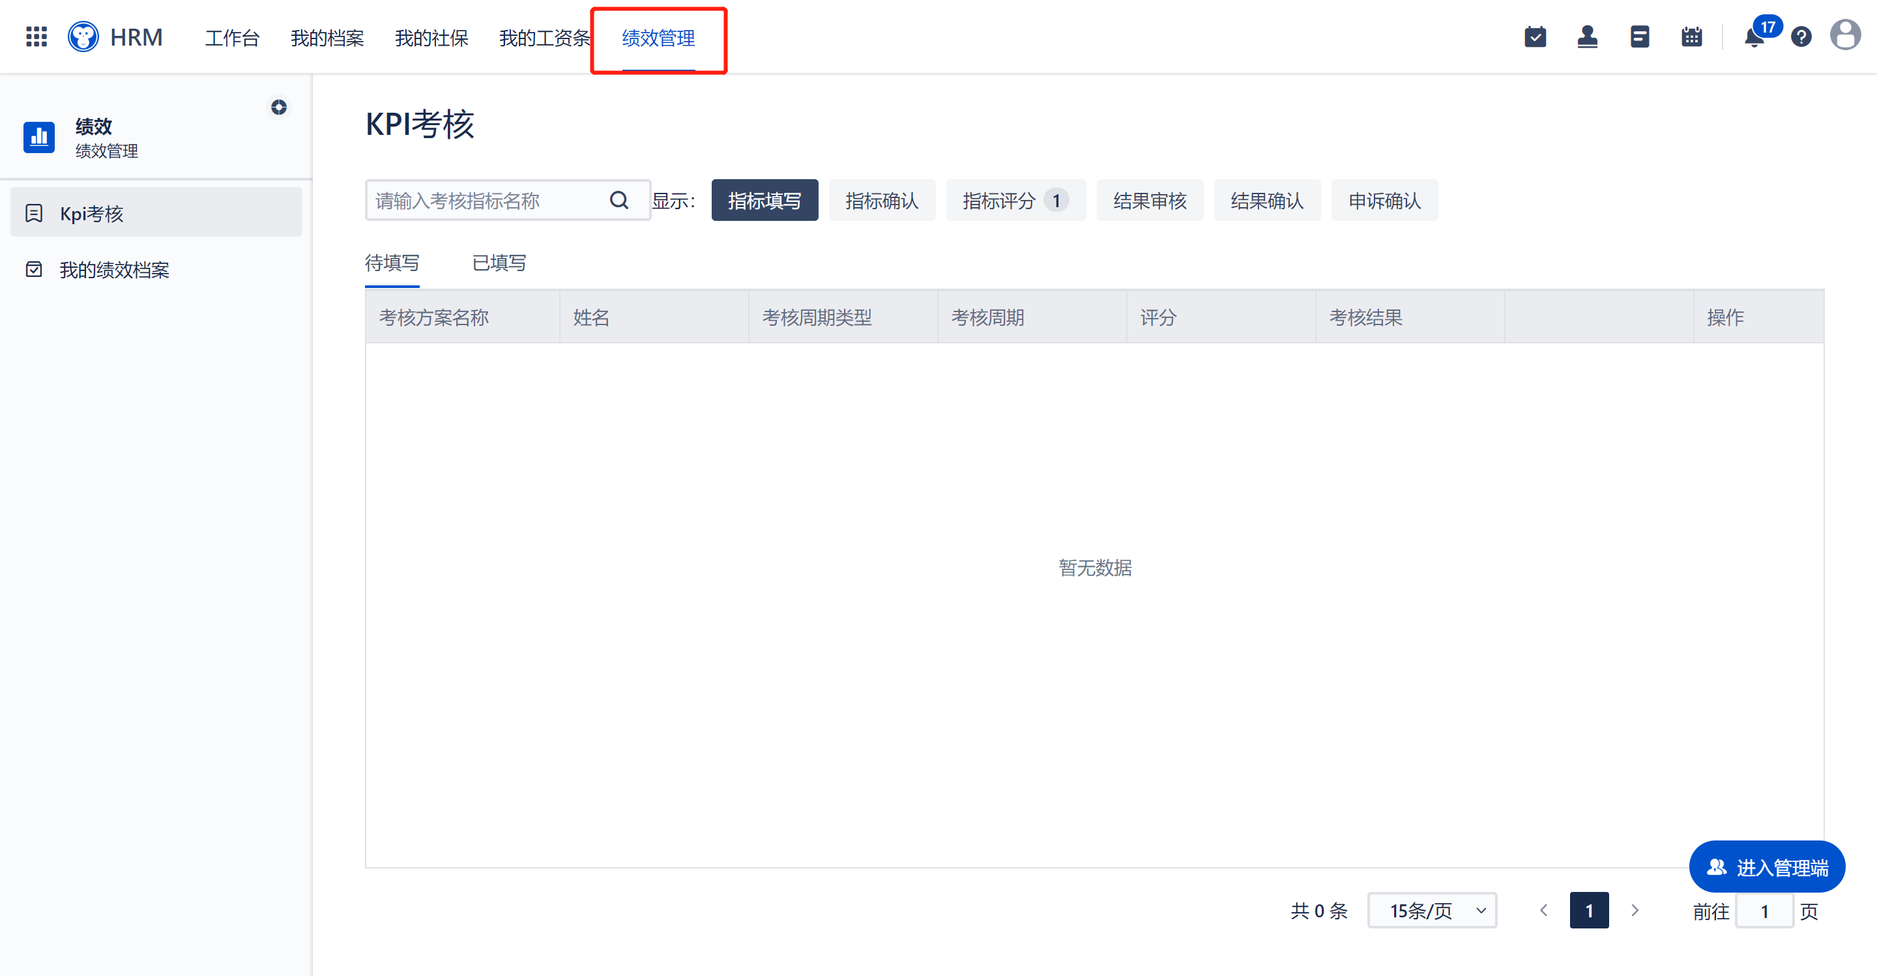
Task: Focus the 前往 page number input
Action: pyautogui.click(x=1764, y=910)
